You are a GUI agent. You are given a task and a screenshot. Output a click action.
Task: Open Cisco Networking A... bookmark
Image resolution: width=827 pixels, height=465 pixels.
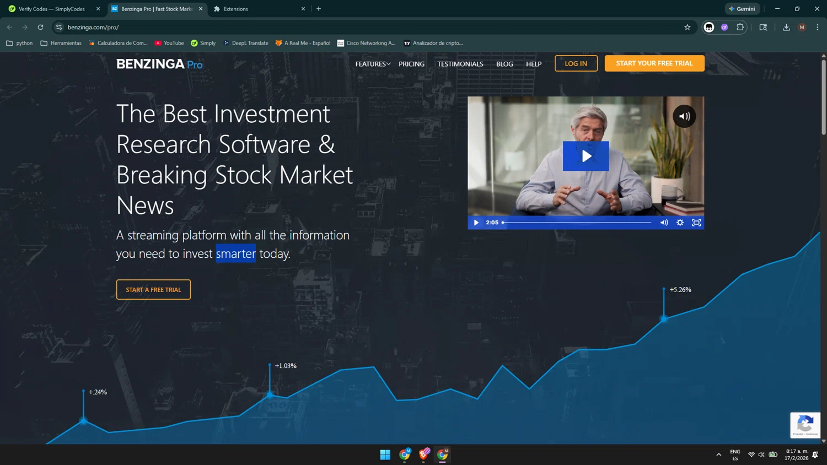[367, 43]
